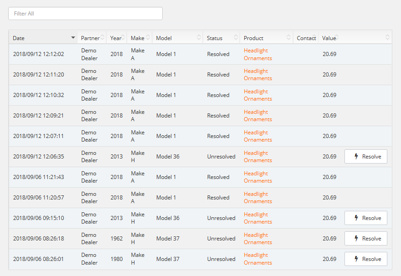Open Headlight Ornaments link in 09:15:10 row
The image size is (401, 276).
(258, 218)
